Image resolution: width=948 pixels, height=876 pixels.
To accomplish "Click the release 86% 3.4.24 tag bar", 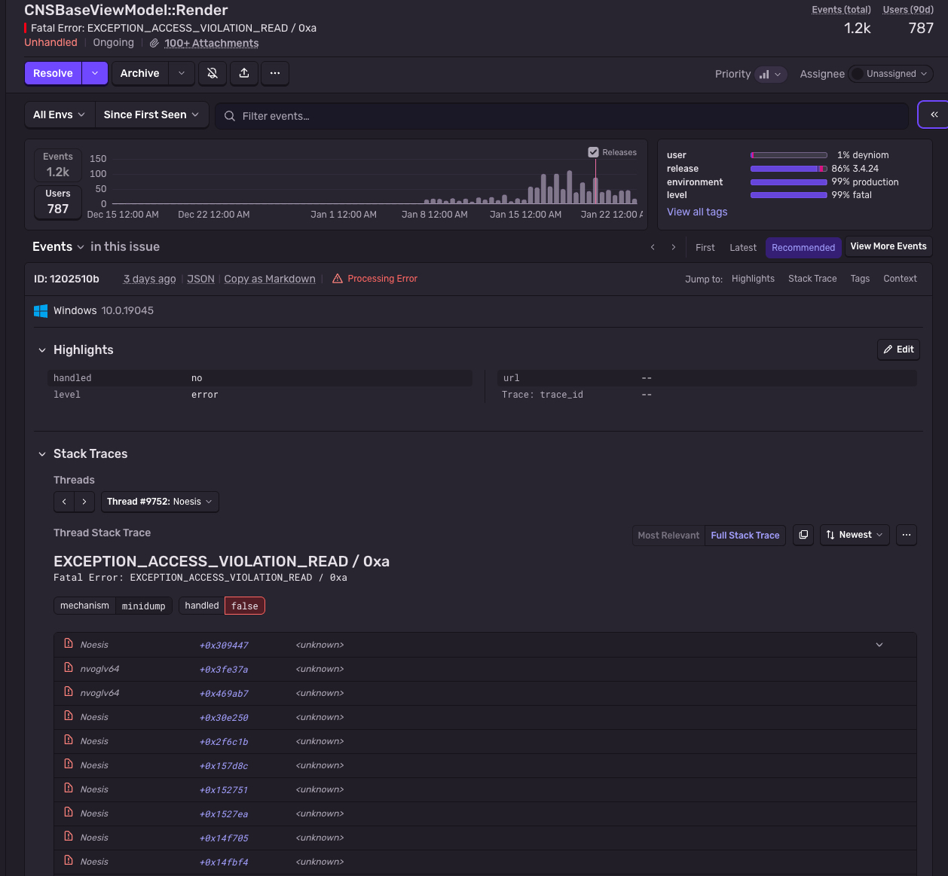I will pos(789,169).
